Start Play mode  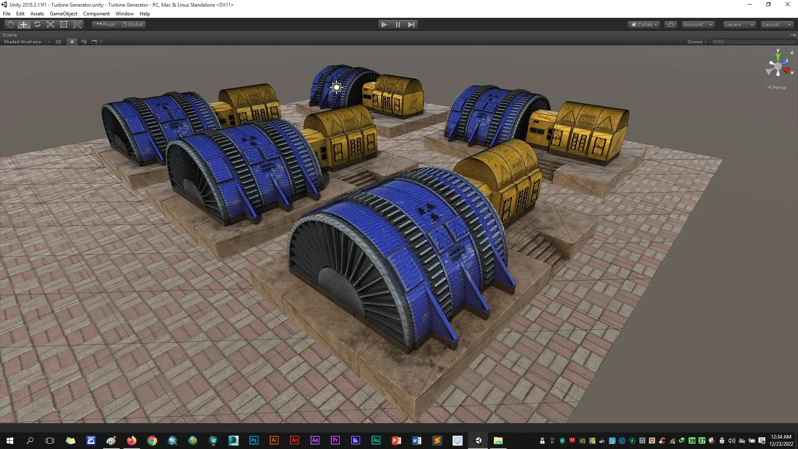click(x=384, y=25)
